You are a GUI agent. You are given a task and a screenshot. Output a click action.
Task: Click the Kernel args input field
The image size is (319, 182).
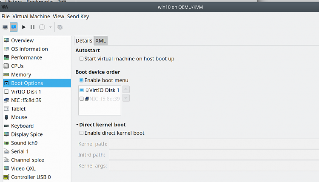click(214, 166)
